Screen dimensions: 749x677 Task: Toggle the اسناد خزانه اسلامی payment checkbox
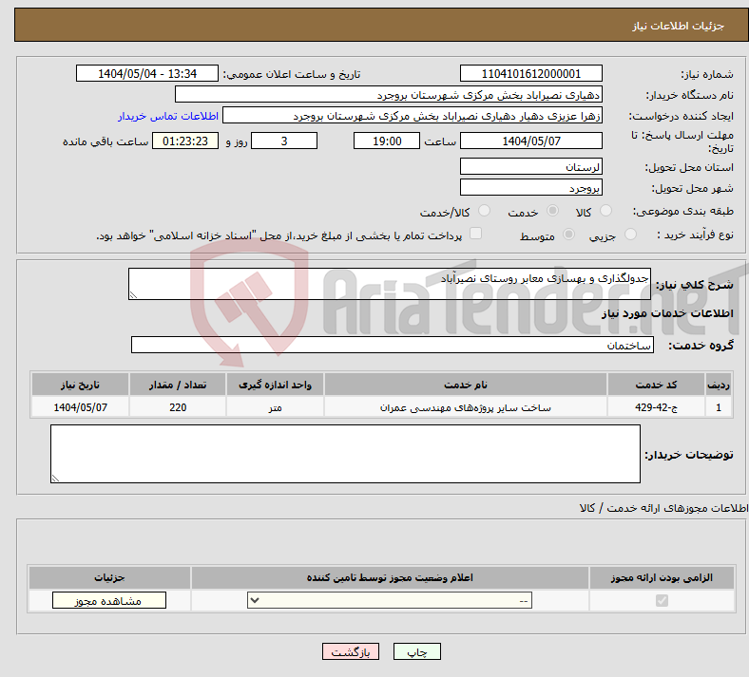(475, 234)
